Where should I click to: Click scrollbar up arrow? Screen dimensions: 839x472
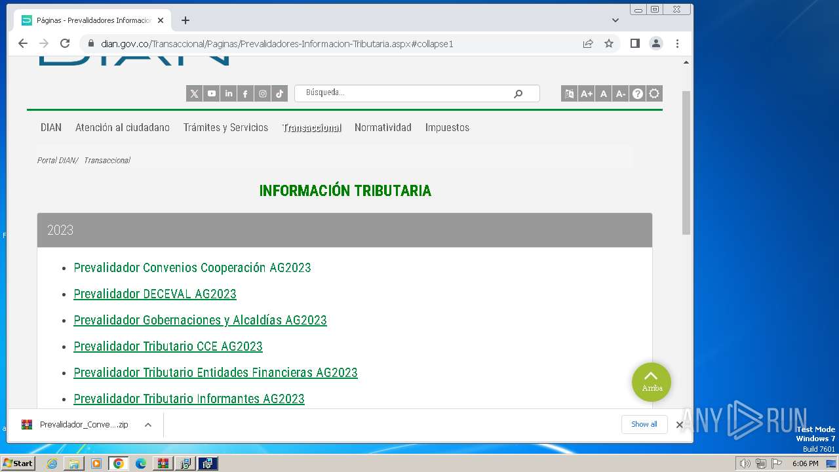tap(686, 63)
